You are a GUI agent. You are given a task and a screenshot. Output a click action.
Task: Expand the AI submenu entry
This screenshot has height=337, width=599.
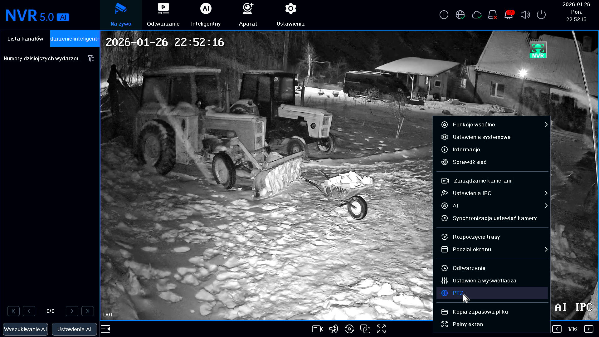tap(492, 206)
